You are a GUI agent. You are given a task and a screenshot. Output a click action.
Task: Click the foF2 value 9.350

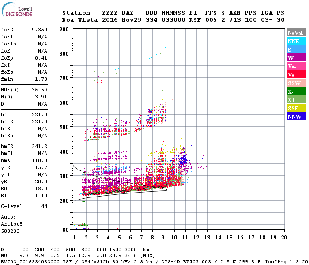pos(39,30)
